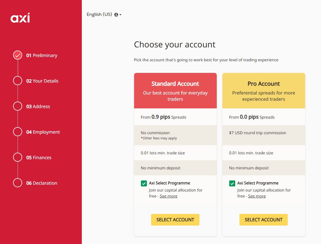The width and height of the screenshot is (321, 244).
Task: Click the Axi logo
Action: click(20, 18)
